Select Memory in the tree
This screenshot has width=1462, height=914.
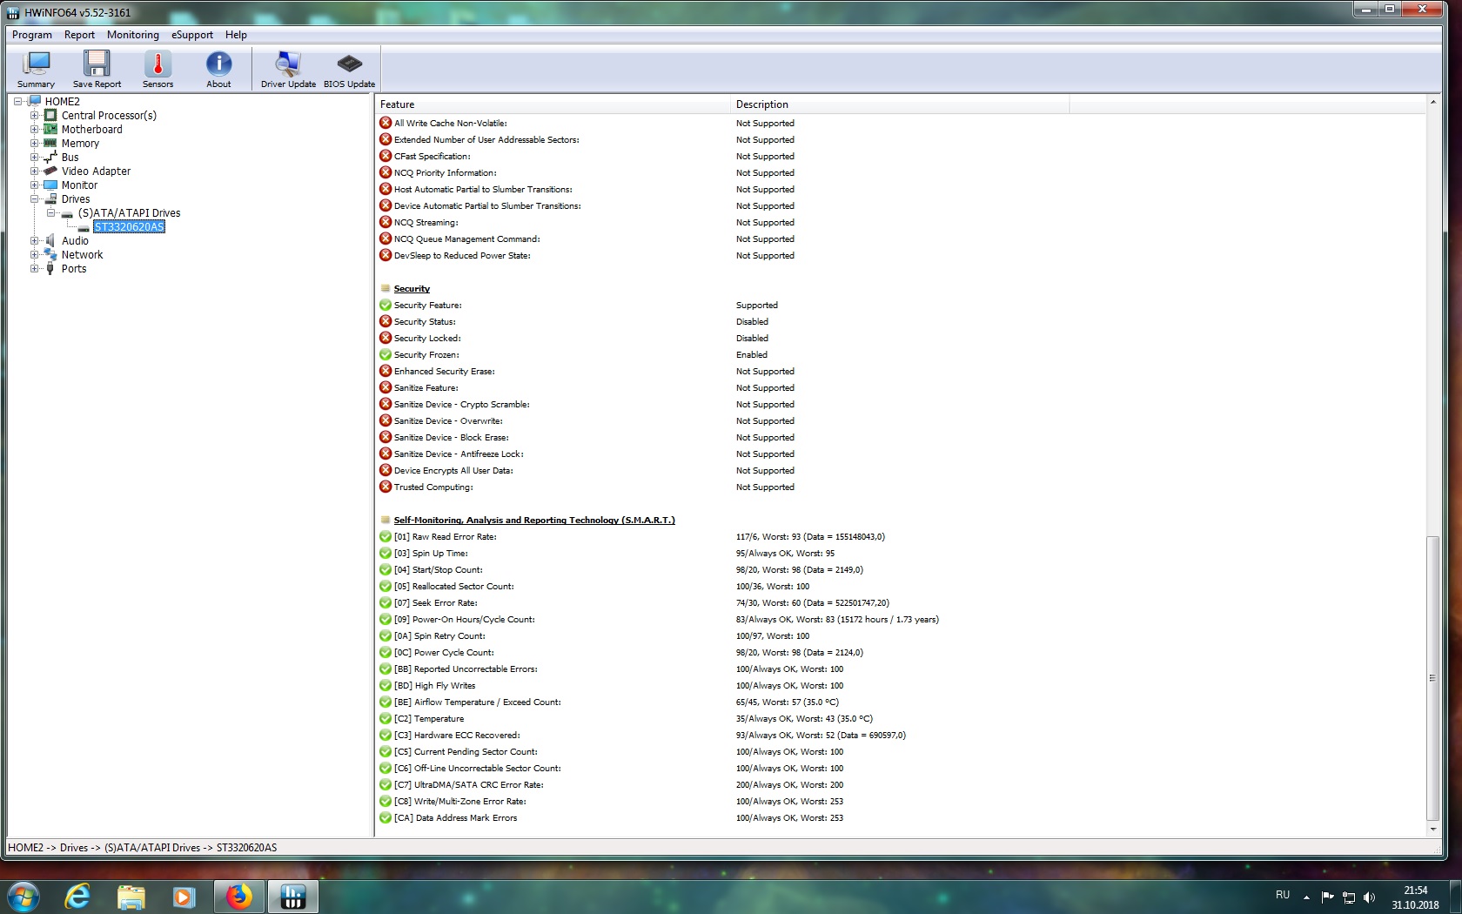(80, 143)
